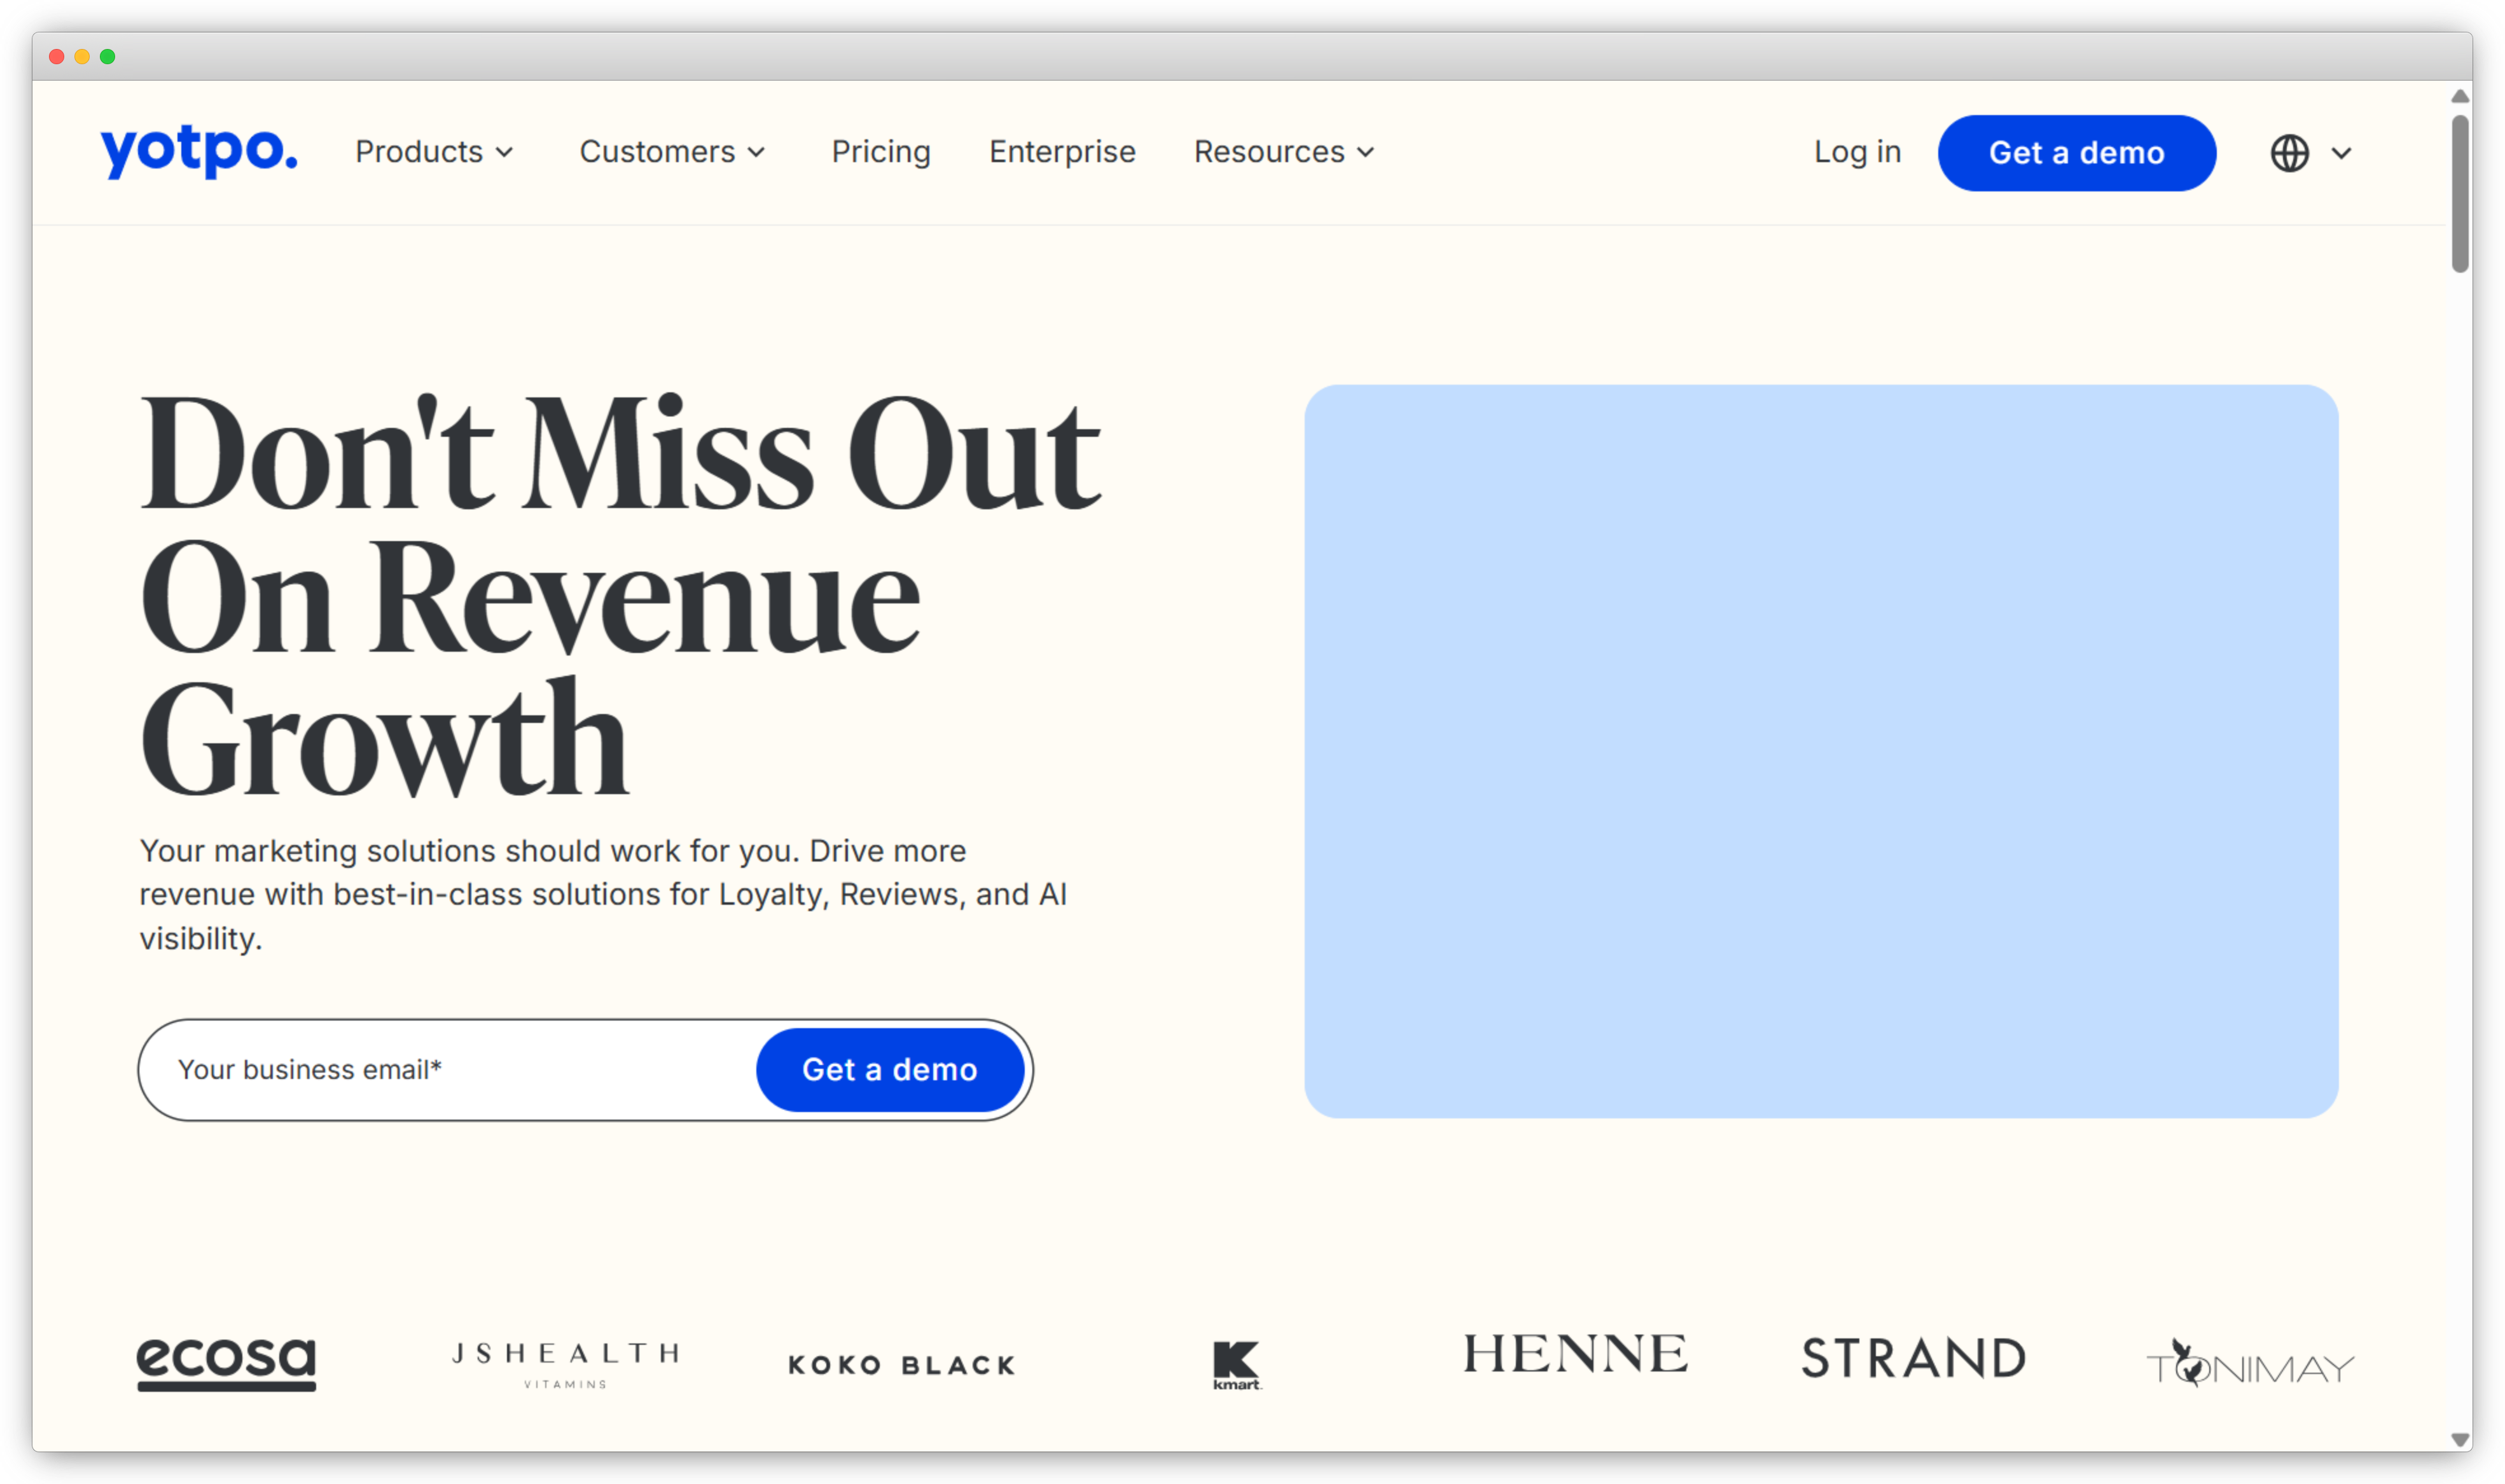
Task: Expand the Customers menu chevron
Action: click(756, 152)
